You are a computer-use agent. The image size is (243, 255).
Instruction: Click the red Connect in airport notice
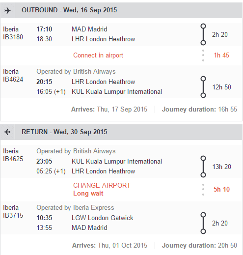(98, 56)
